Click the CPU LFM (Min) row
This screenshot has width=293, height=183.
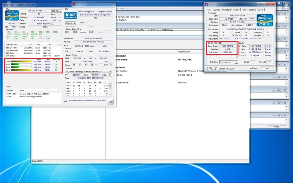pyautogui.click(x=33, y=48)
